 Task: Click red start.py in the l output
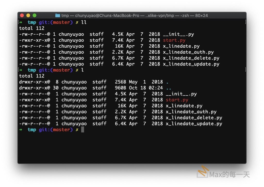(177, 100)
